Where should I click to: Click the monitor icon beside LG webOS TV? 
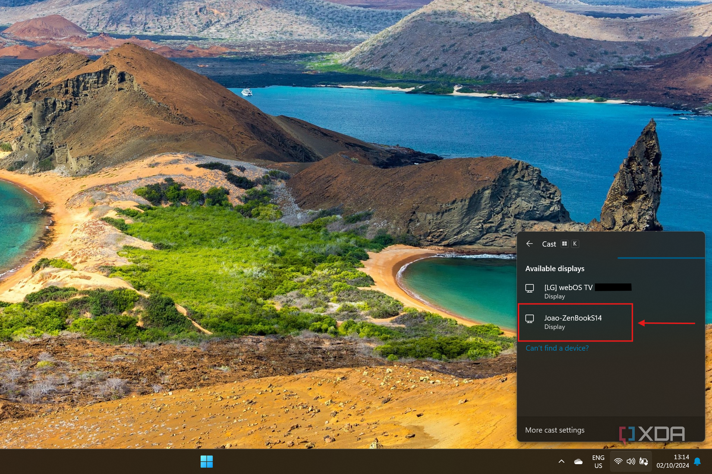pyautogui.click(x=529, y=288)
